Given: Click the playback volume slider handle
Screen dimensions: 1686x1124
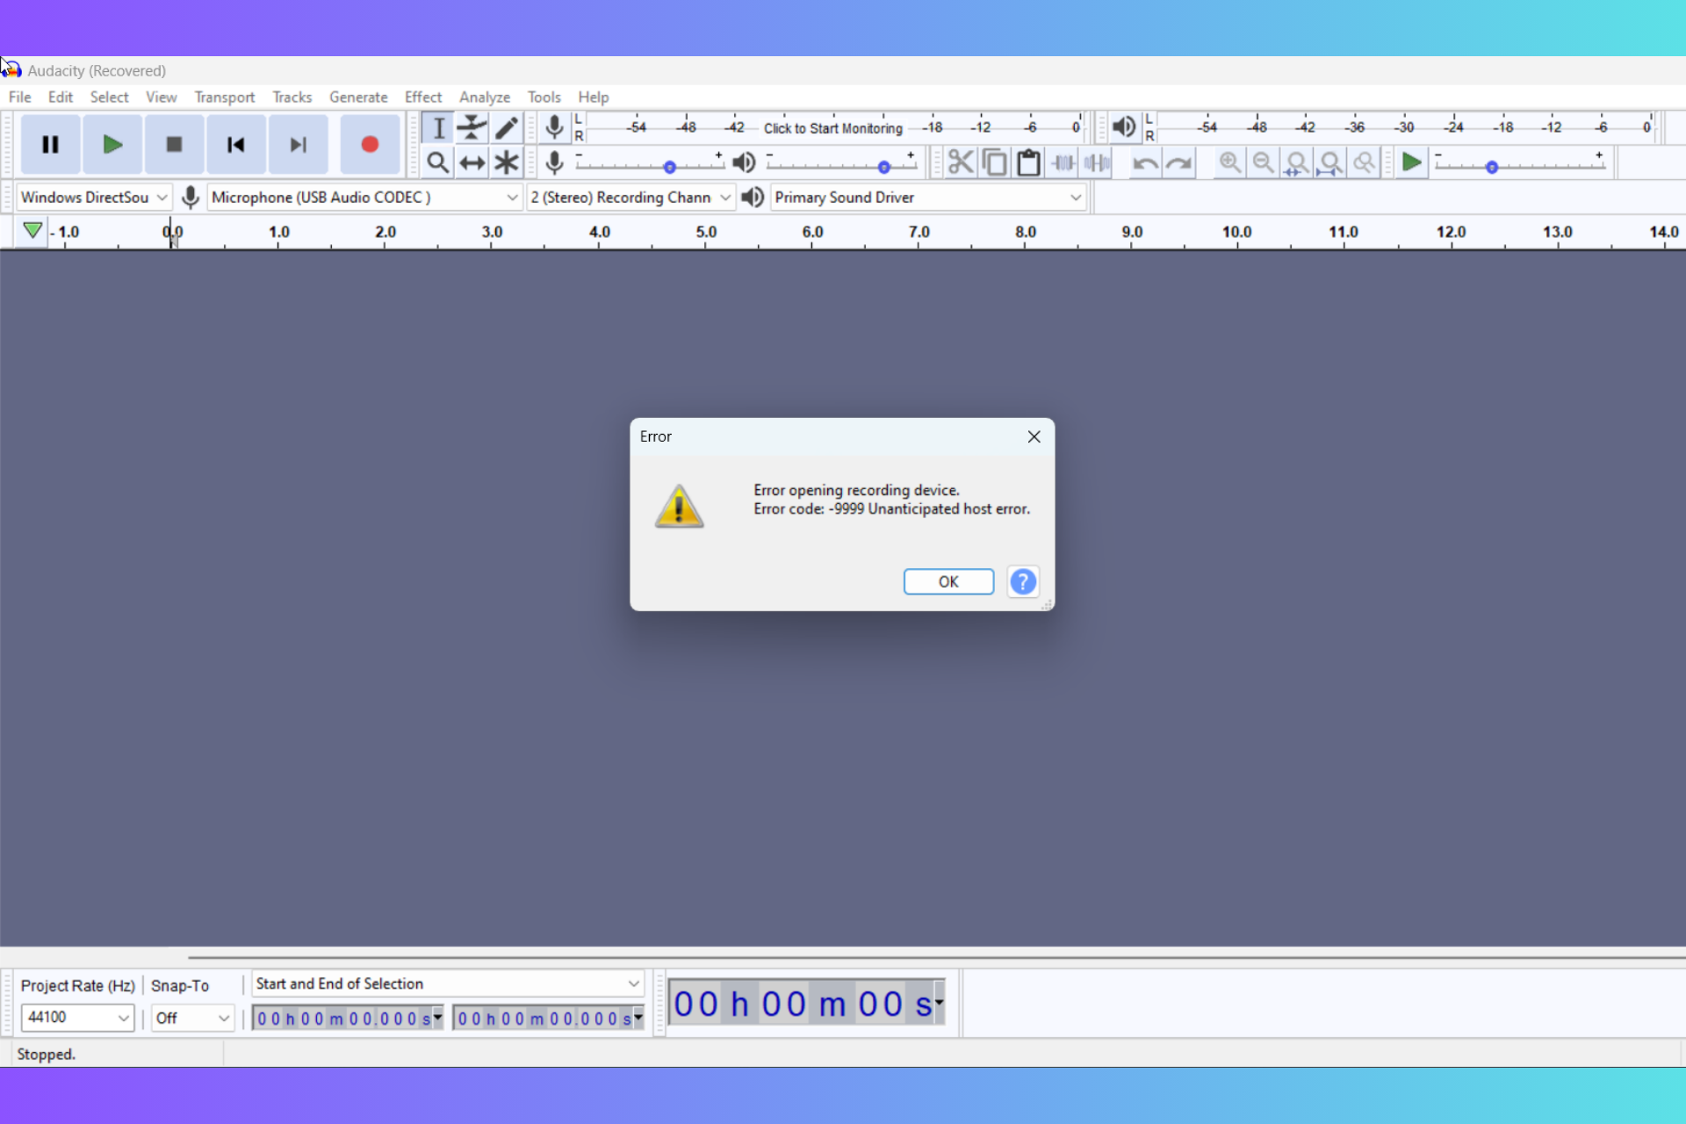Looking at the screenshot, I should tap(884, 167).
